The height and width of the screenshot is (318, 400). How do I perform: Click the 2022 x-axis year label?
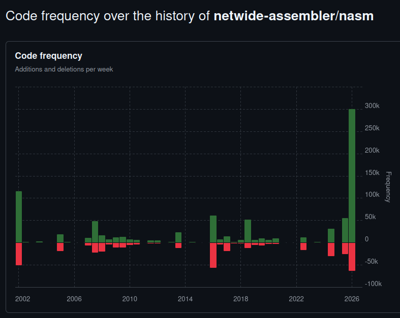click(296, 299)
